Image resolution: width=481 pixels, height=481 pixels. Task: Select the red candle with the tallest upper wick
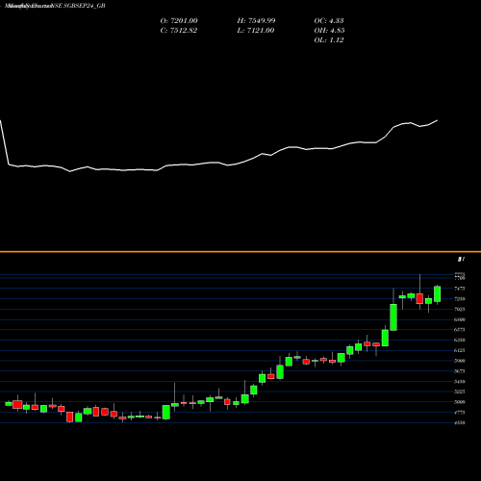(419, 298)
